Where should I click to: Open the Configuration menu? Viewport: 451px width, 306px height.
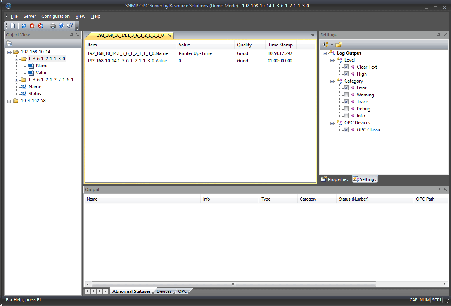(x=55, y=16)
